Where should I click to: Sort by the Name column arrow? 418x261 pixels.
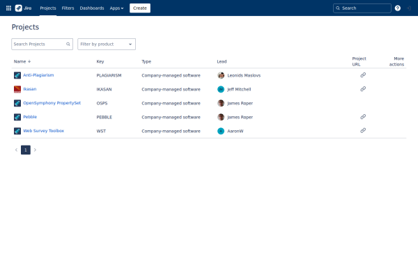point(29,61)
